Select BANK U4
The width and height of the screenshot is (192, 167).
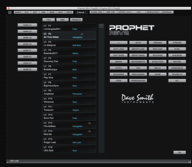(x=28, y=44)
